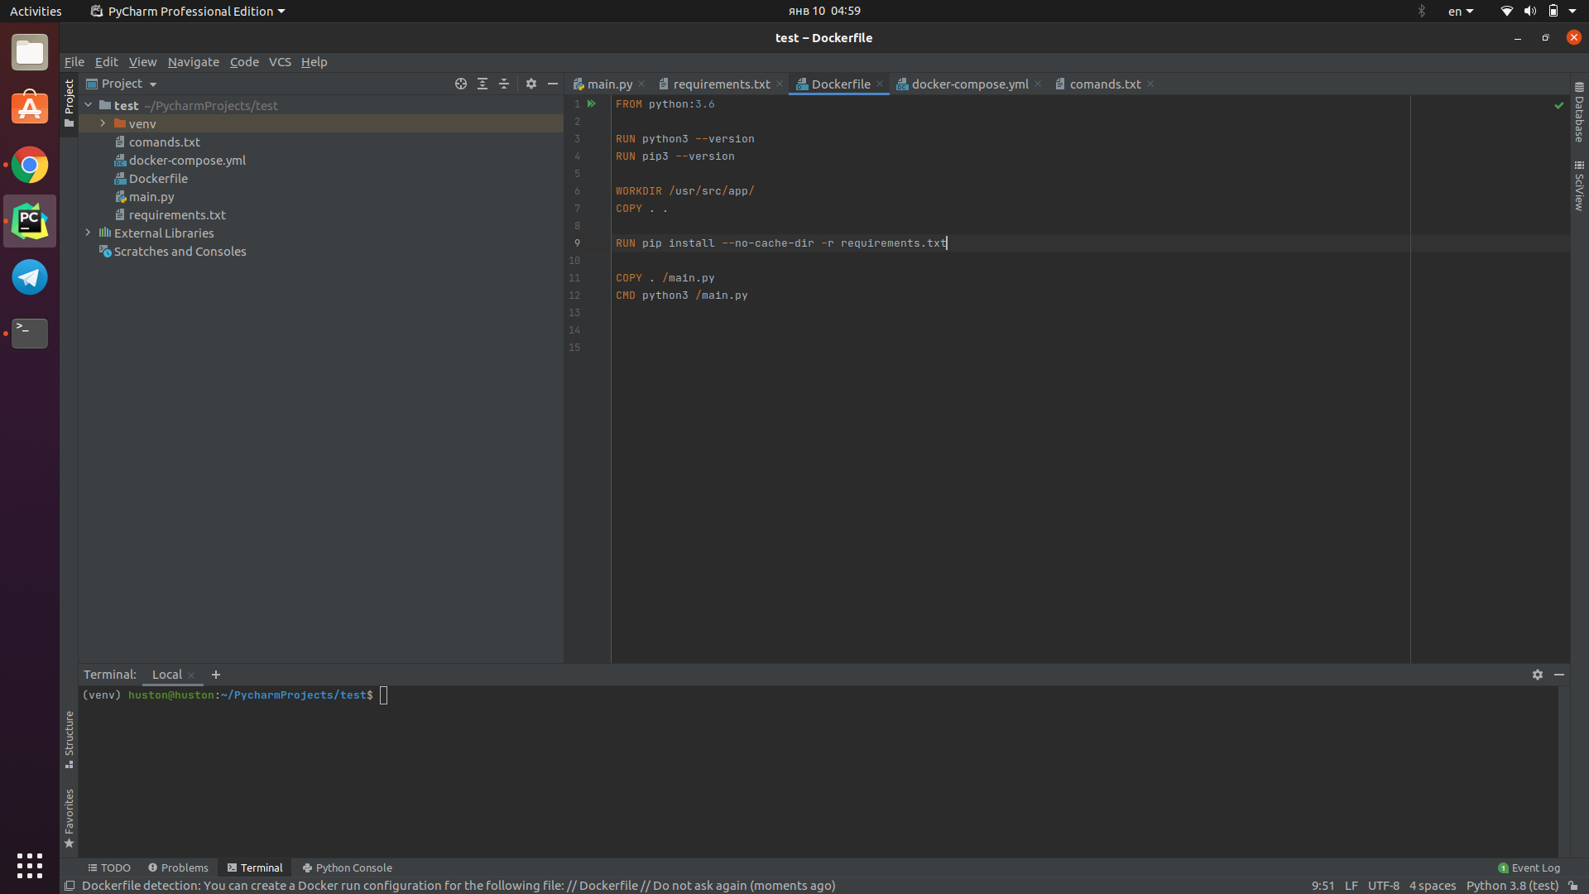
Task: Click the Activities button
Action: 36,11
